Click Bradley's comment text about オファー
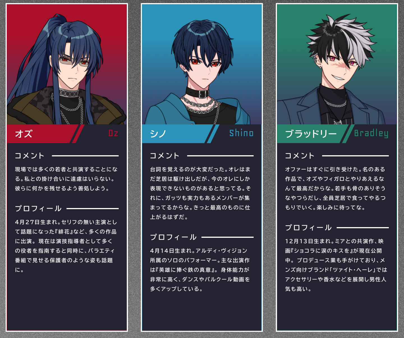Viewport: 404px width, 338px height. tap(335, 188)
